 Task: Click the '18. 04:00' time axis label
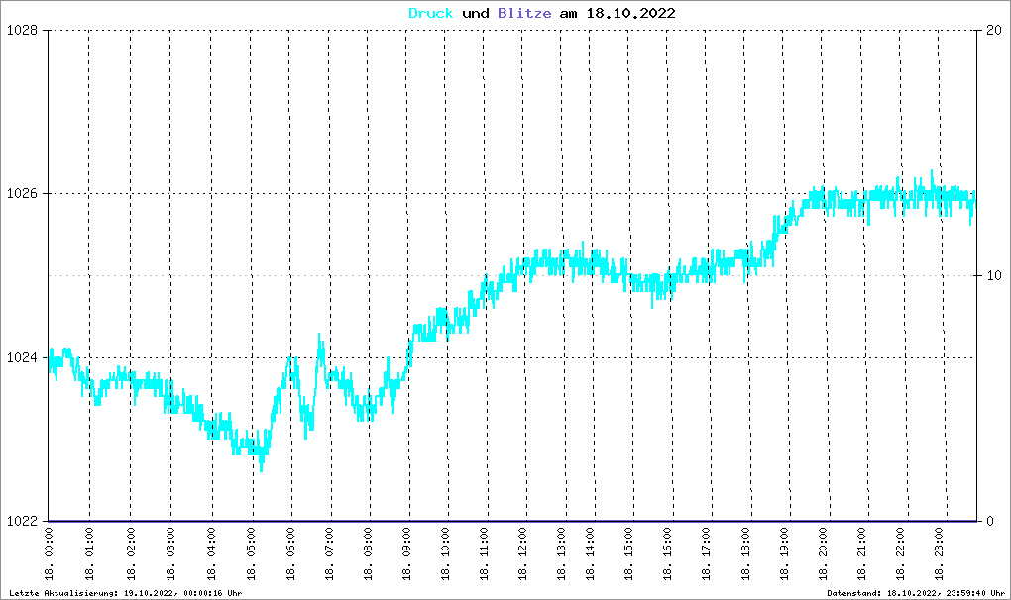211,553
